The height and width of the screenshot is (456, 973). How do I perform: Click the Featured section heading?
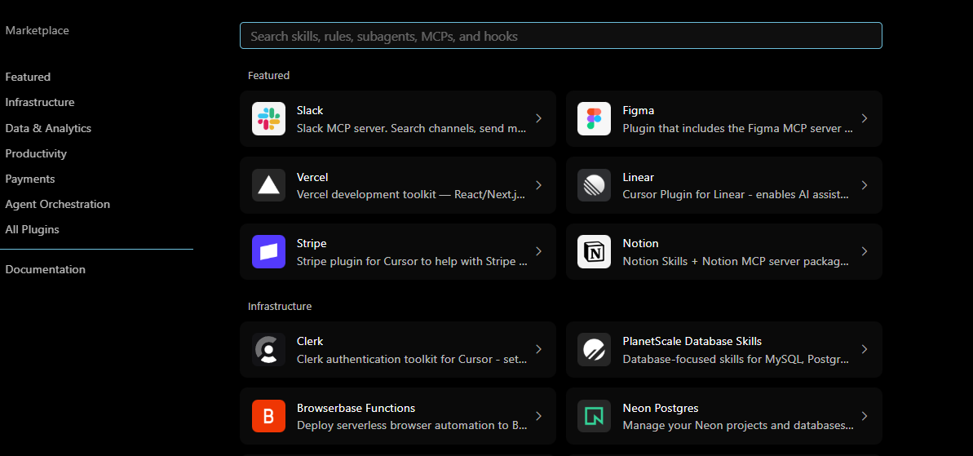(268, 75)
